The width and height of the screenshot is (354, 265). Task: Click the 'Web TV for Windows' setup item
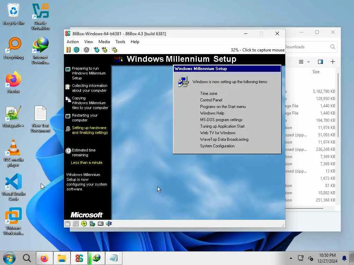pyautogui.click(x=218, y=133)
